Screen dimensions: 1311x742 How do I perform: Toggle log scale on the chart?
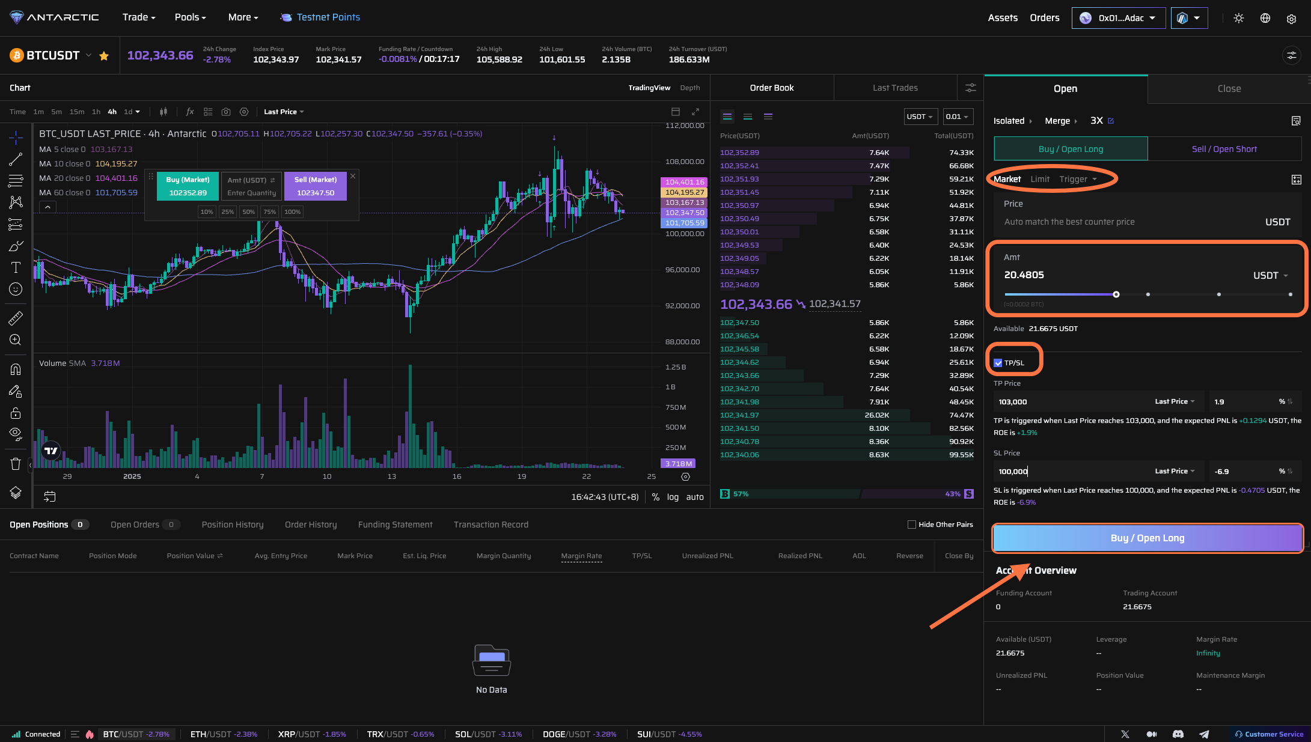(673, 497)
